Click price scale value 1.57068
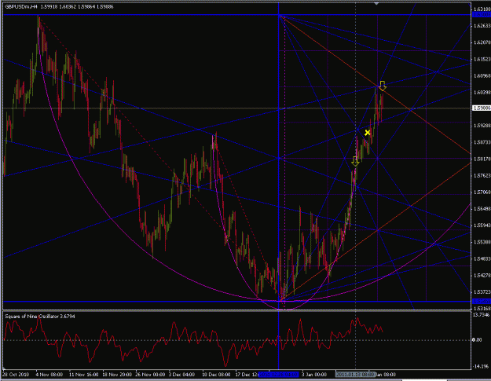The image size is (491, 381). coord(482,192)
